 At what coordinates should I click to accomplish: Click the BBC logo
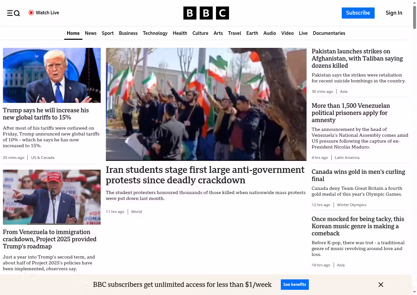click(x=206, y=13)
